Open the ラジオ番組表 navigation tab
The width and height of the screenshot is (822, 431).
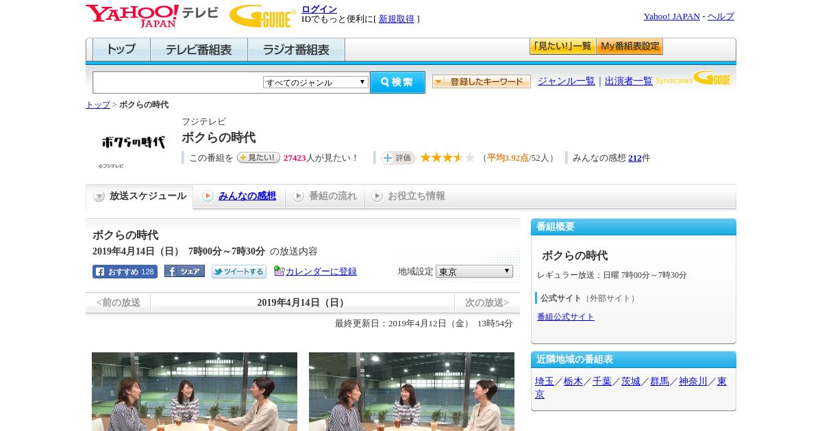(x=296, y=49)
